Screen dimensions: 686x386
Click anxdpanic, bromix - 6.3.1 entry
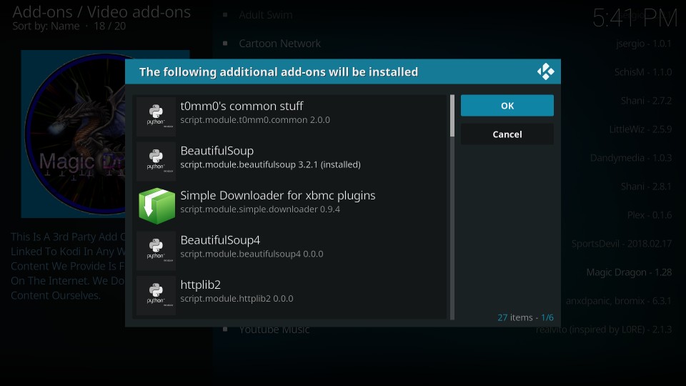pyautogui.click(x=618, y=301)
